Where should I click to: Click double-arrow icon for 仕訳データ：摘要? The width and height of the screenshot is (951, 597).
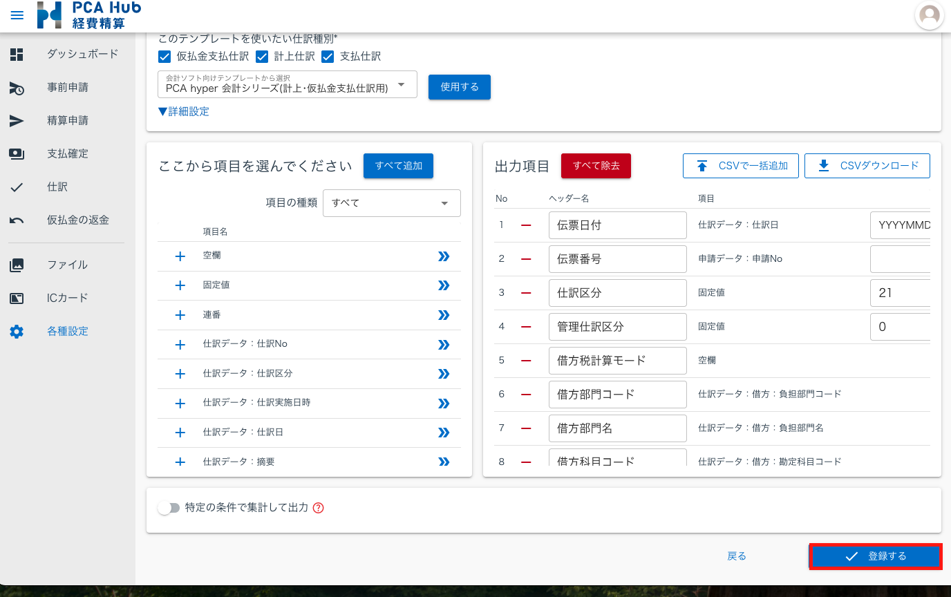[x=444, y=462]
